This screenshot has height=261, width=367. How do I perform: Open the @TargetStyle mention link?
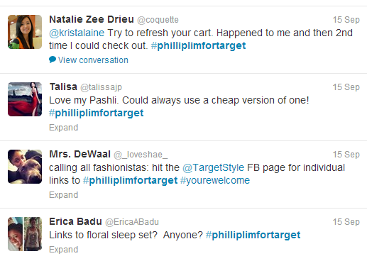[213, 167]
